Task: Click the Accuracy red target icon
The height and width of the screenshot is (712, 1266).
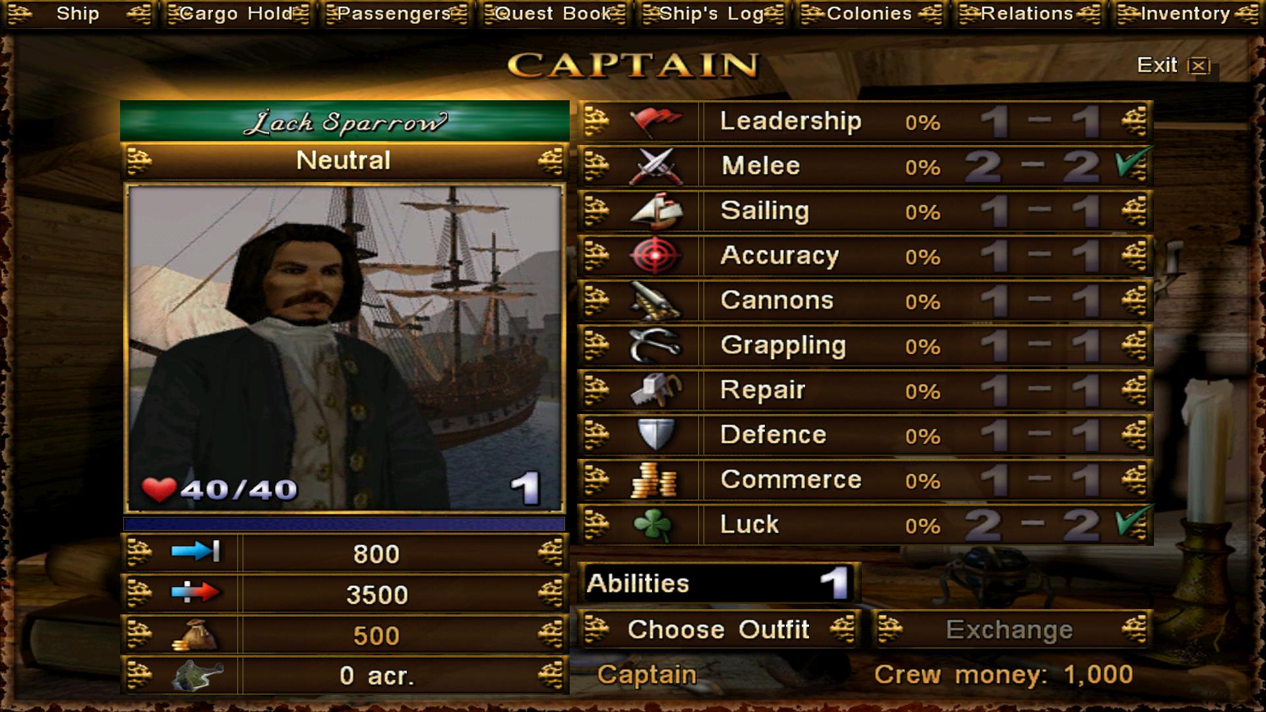Action: pos(655,256)
